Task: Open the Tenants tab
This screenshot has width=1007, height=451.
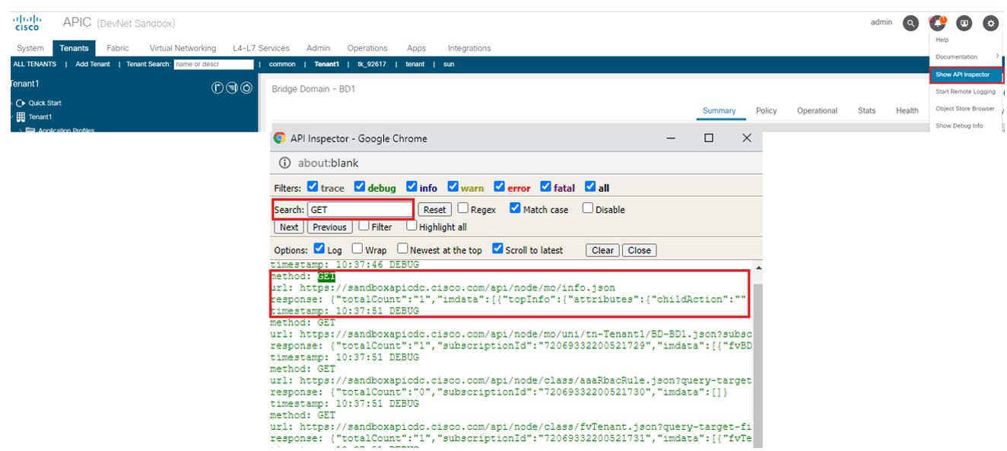Action: click(75, 48)
